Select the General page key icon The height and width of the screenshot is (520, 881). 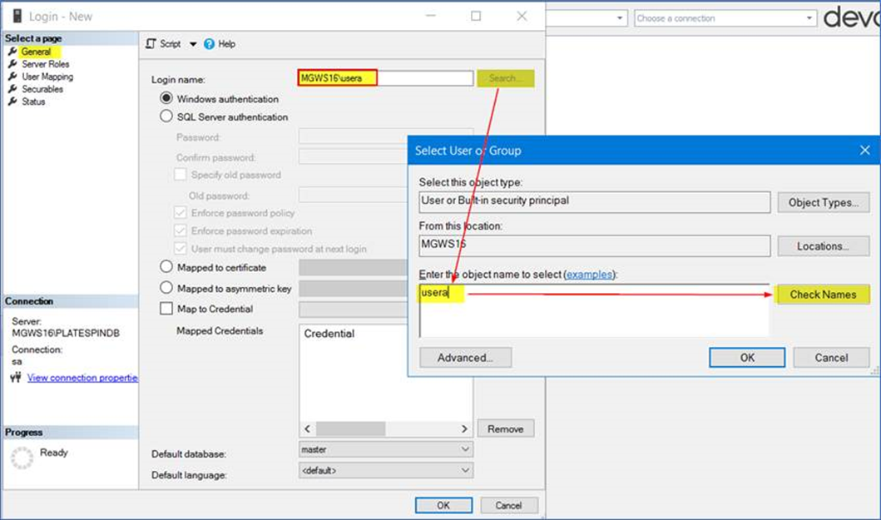(x=14, y=51)
